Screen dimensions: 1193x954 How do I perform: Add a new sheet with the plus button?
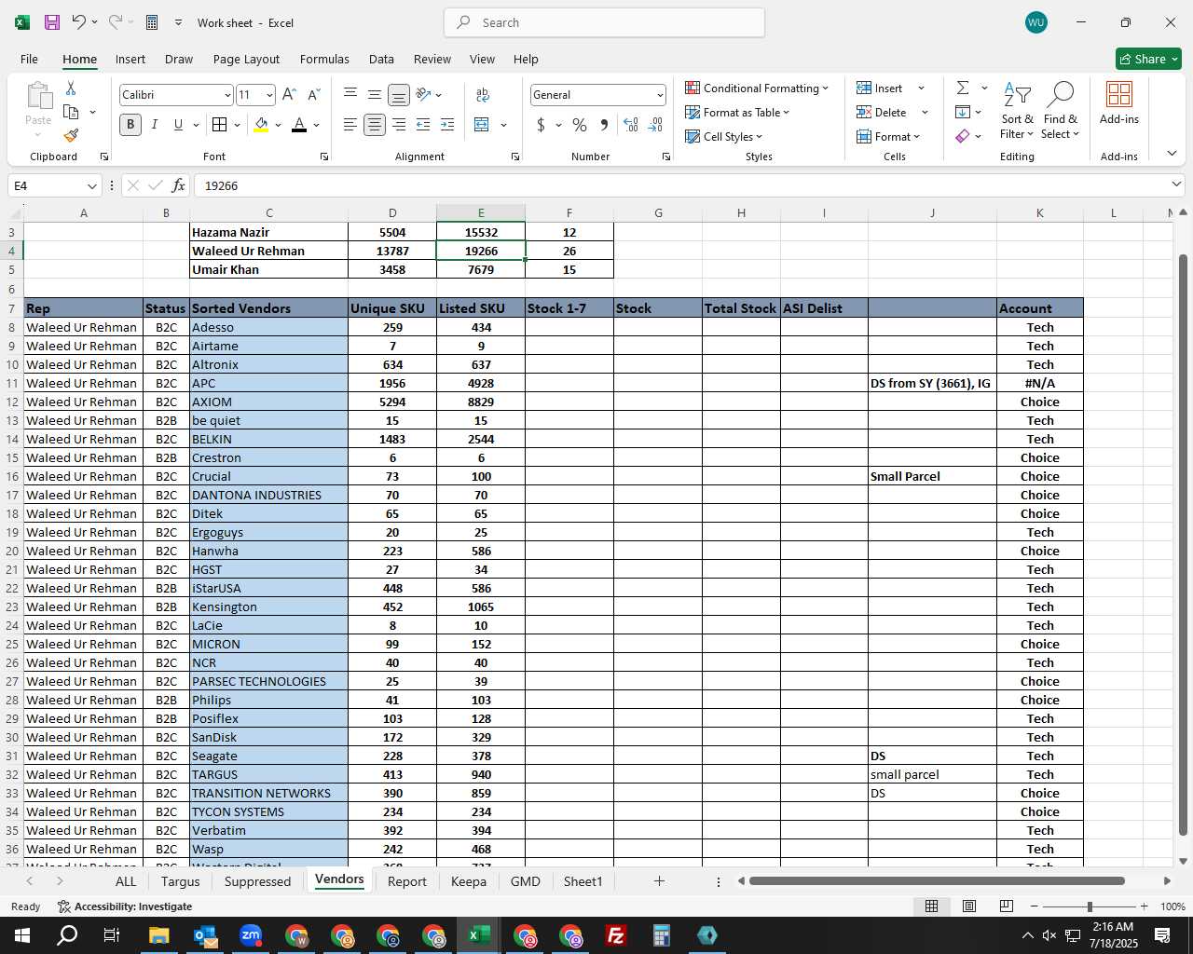point(659,880)
